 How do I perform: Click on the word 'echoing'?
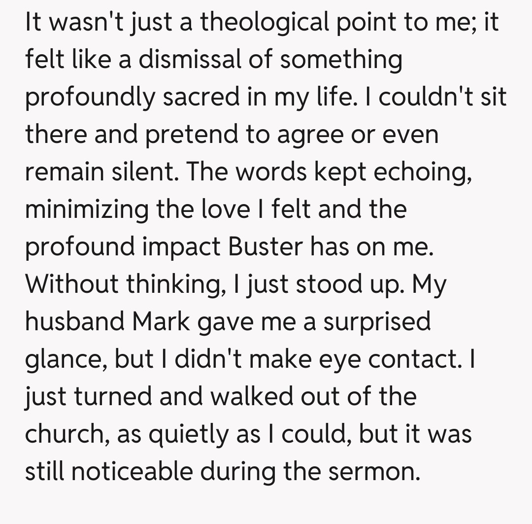point(421,172)
